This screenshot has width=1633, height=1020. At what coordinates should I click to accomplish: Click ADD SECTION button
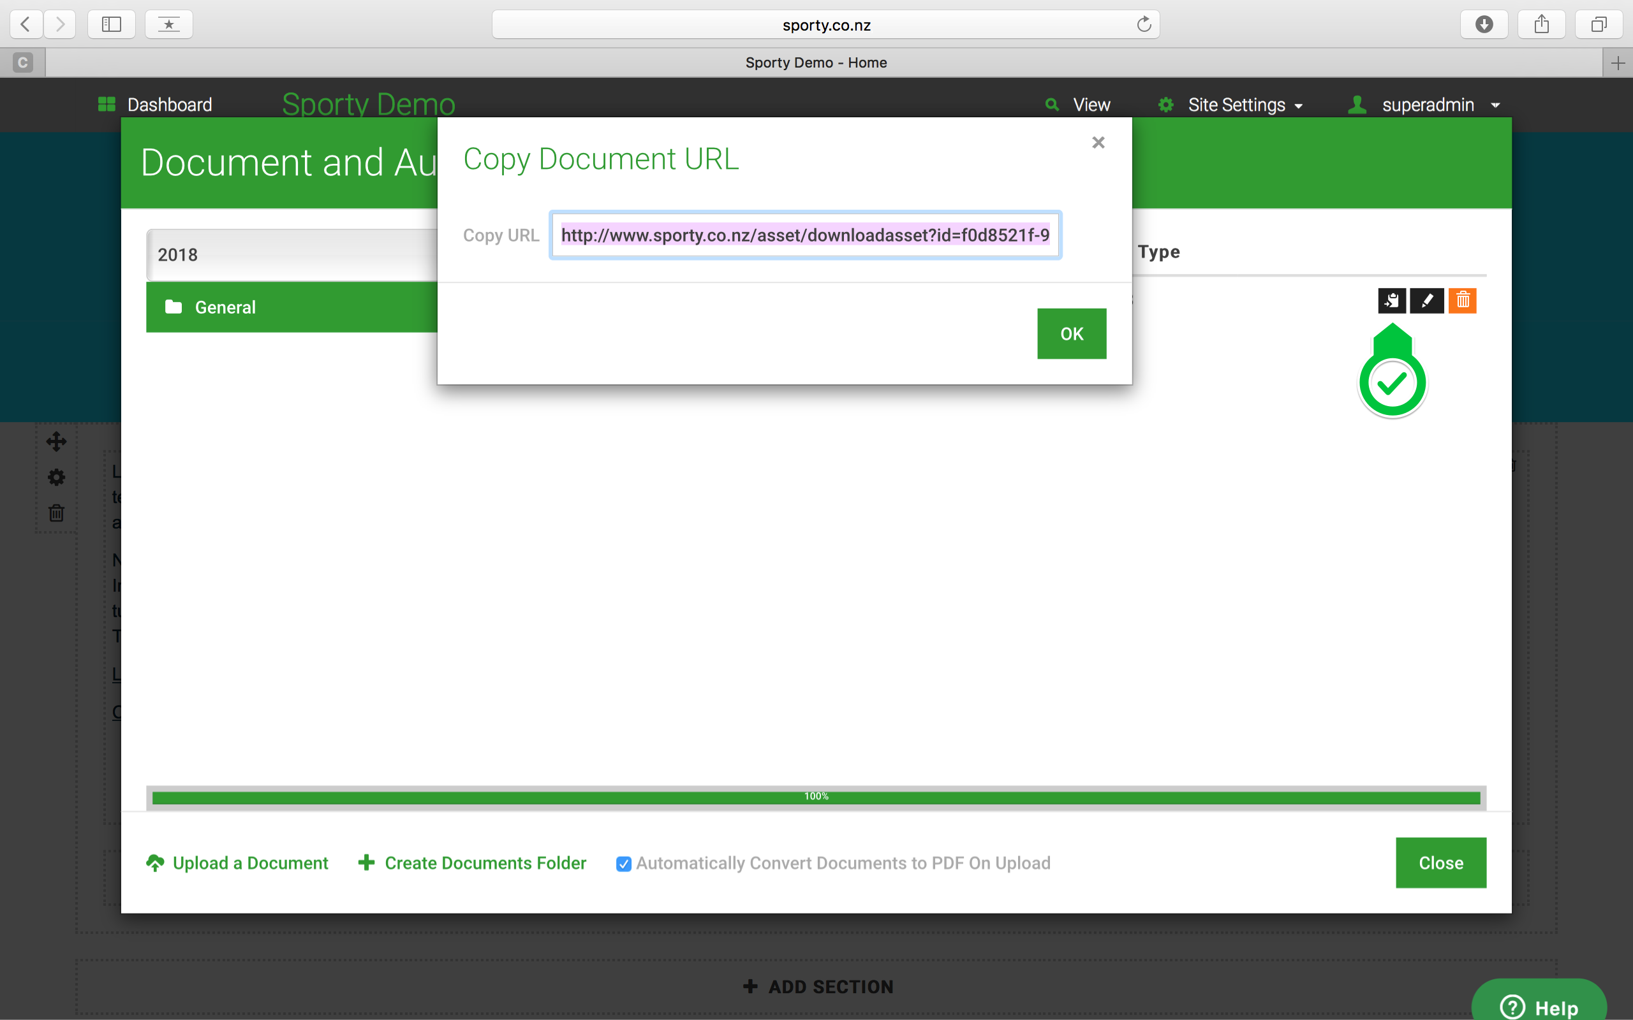[818, 987]
